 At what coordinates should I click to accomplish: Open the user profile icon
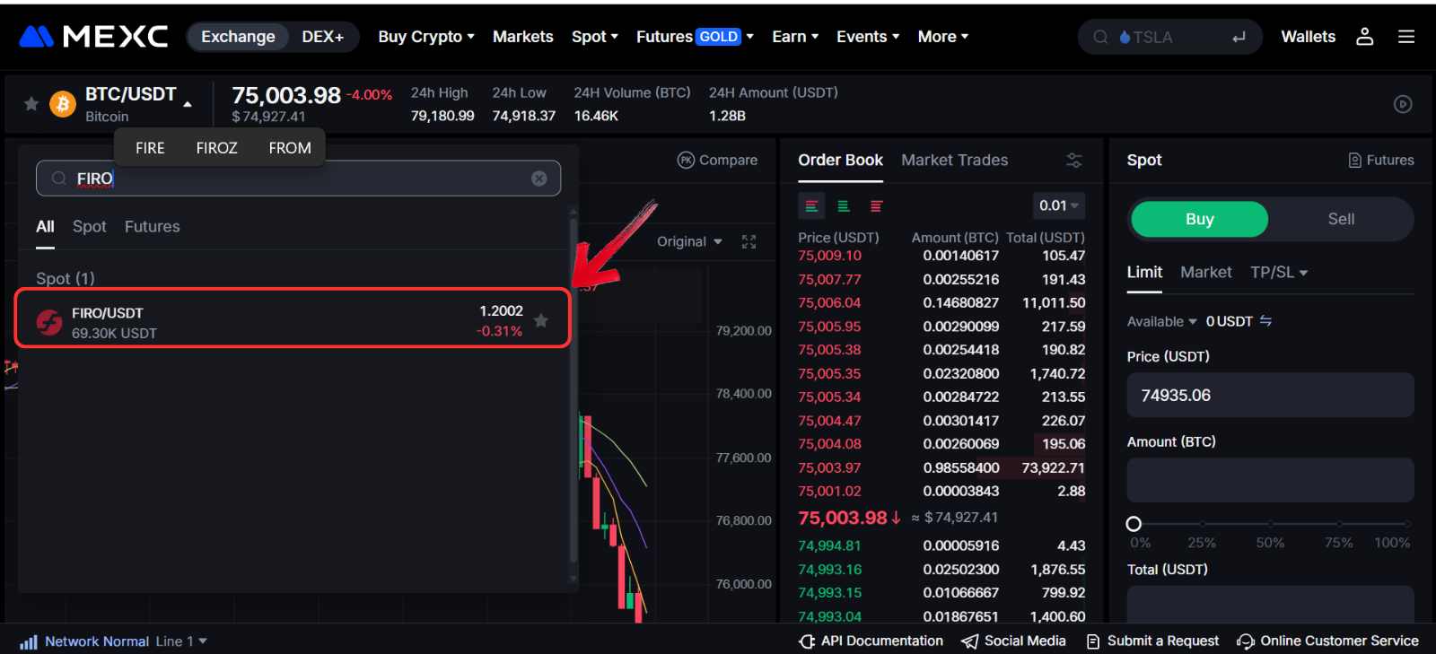tap(1364, 37)
